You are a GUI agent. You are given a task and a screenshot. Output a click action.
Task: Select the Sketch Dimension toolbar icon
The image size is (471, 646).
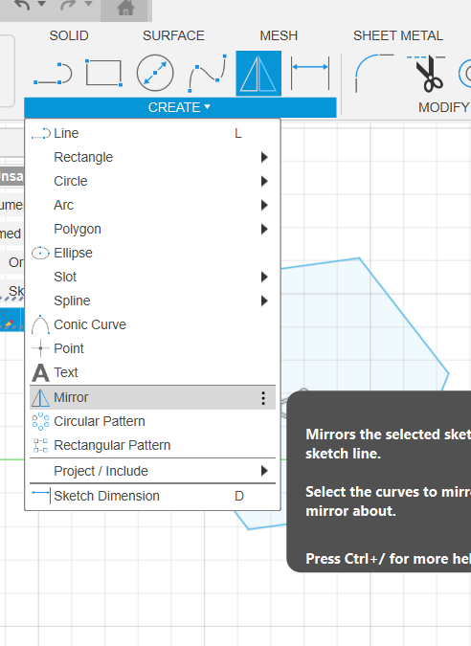click(x=310, y=74)
